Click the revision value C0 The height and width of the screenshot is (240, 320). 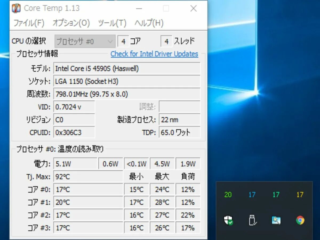pos(74,120)
